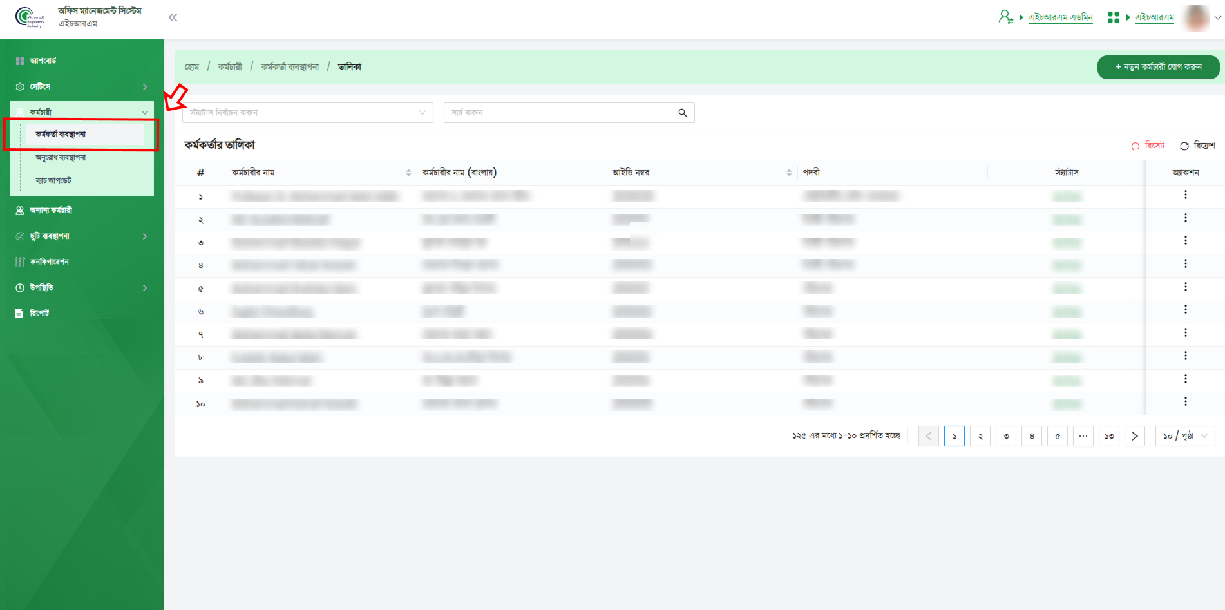This screenshot has height=610, width=1225.
Task: Click the four-square module icon
Action: pos(1113,17)
